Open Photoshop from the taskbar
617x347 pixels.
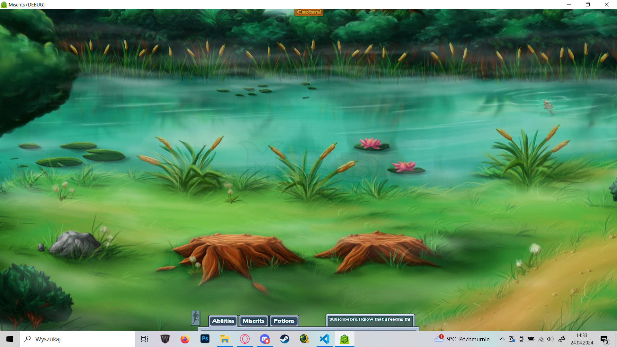point(205,339)
